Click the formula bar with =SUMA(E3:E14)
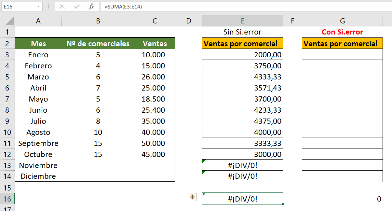Image resolution: width=392 pixels, height=211 pixels. tap(246, 7)
